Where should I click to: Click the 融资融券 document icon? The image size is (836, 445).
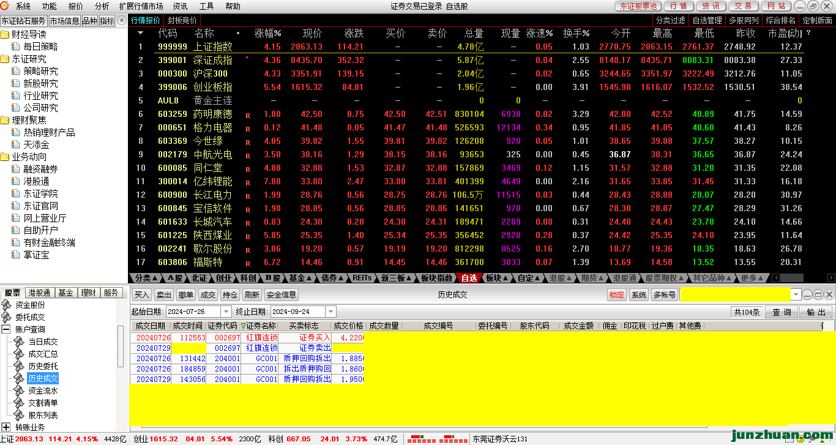16,169
